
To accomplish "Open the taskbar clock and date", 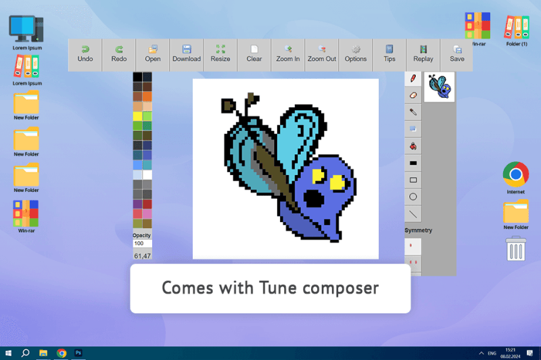I will click(511, 353).
